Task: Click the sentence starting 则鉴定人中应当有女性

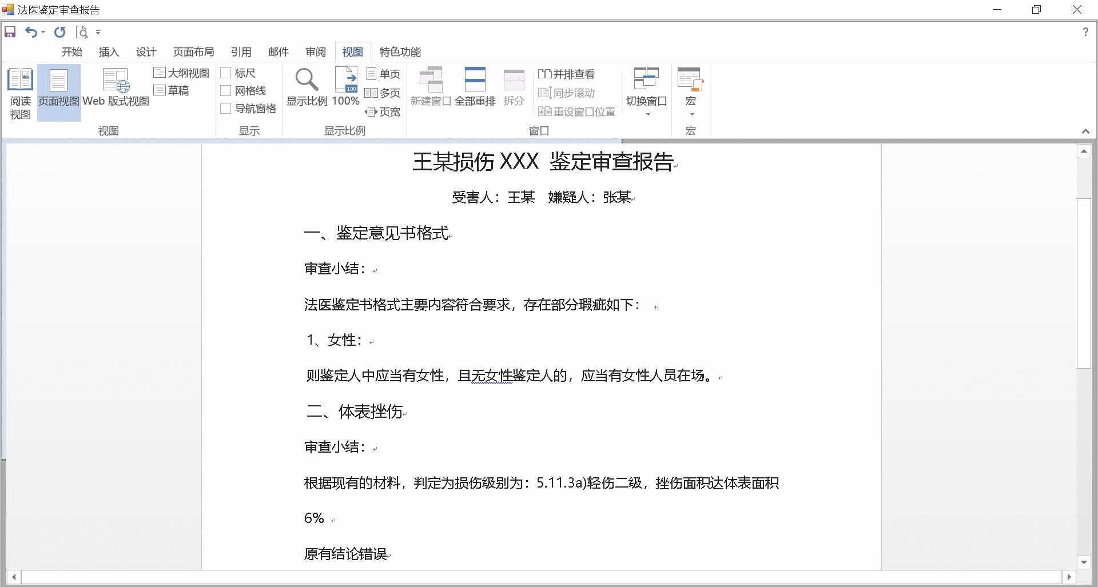Action: 510,376
